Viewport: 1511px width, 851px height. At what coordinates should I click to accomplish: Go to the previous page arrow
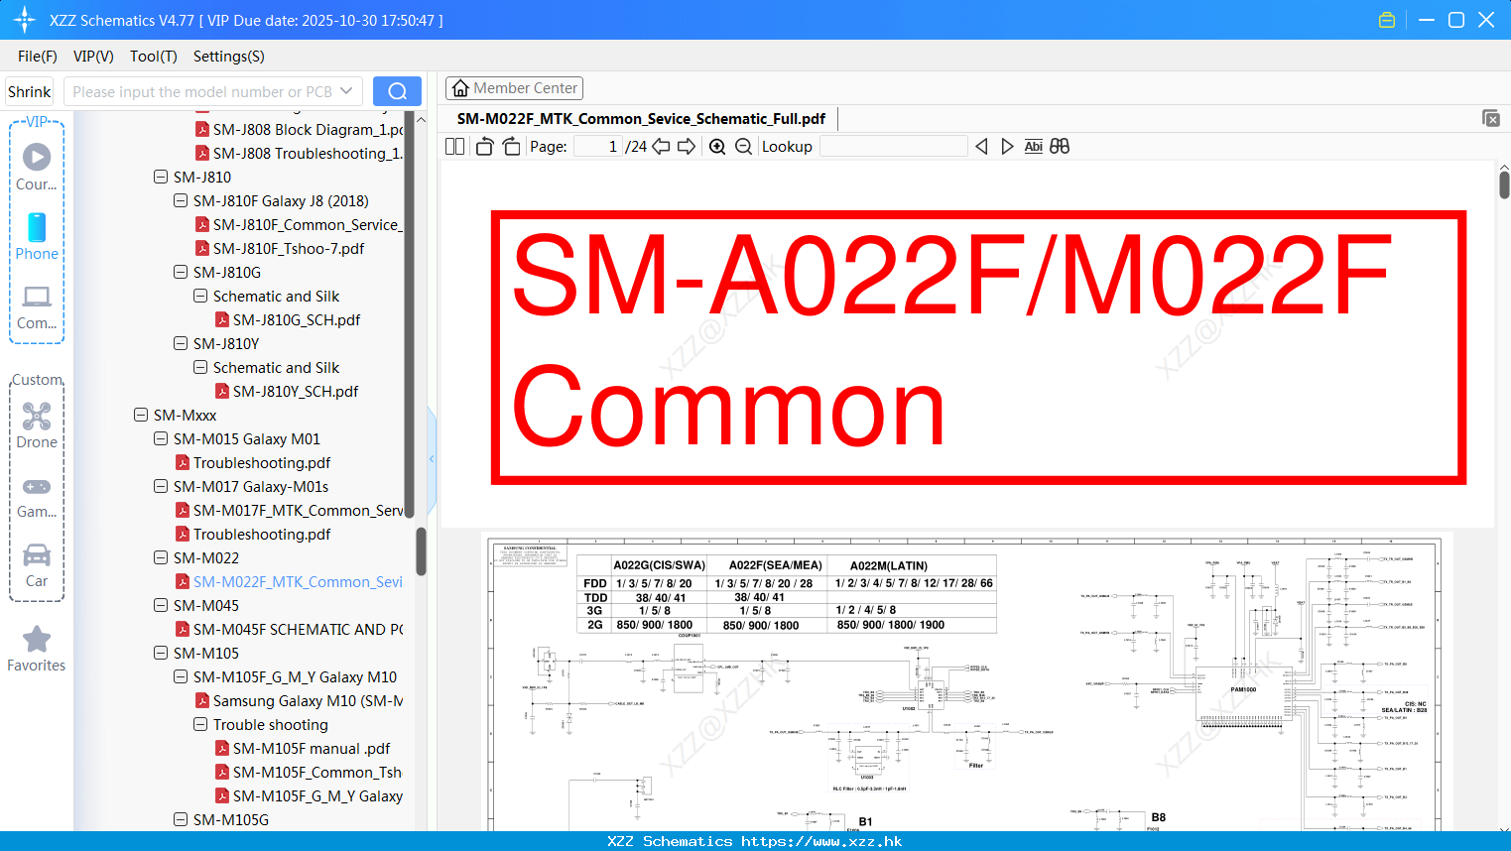pyautogui.click(x=661, y=147)
